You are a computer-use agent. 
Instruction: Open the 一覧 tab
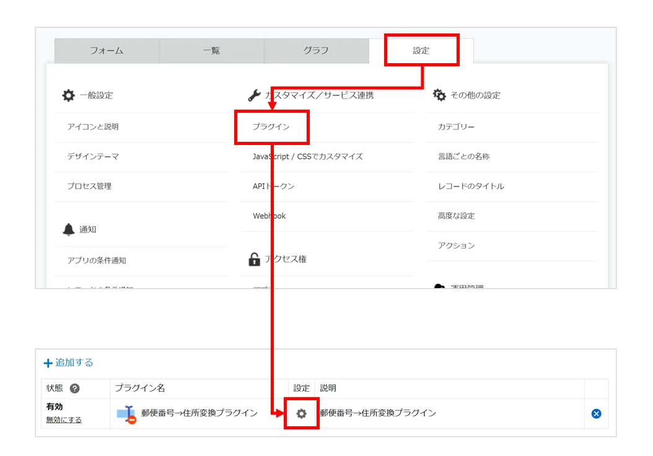(211, 51)
